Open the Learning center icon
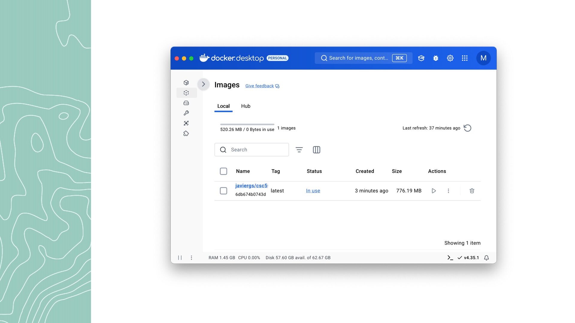Image resolution: width=575 pixels, height=323 pixels. [421, 58]
